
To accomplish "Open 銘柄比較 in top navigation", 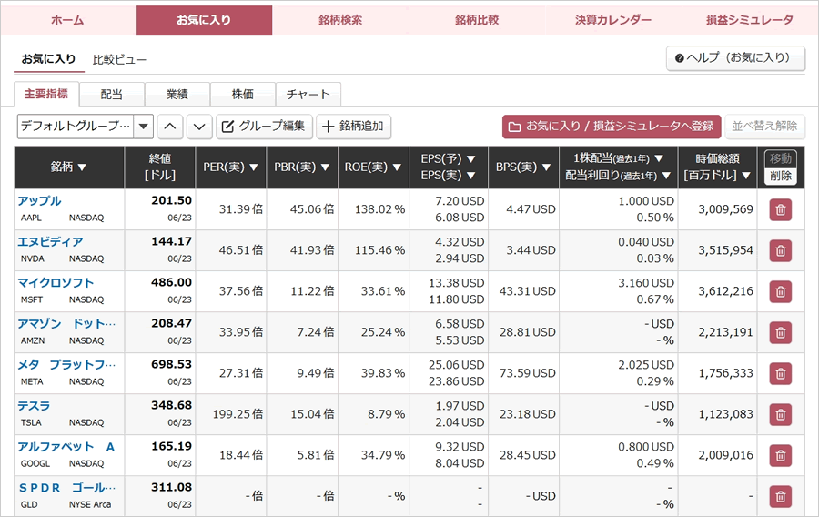I will click(x=477, y=20).
